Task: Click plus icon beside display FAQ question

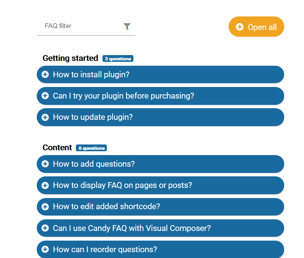Action: (x=45, y=186)
